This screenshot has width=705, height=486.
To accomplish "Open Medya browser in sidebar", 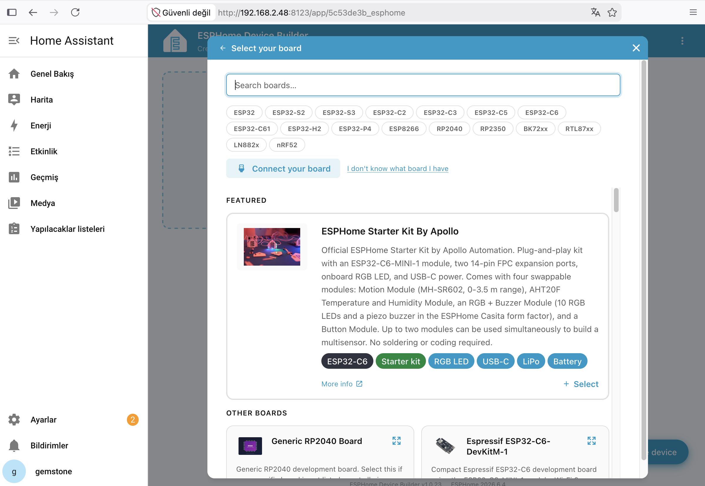I will pyautogui.click(x=74, y=203).
